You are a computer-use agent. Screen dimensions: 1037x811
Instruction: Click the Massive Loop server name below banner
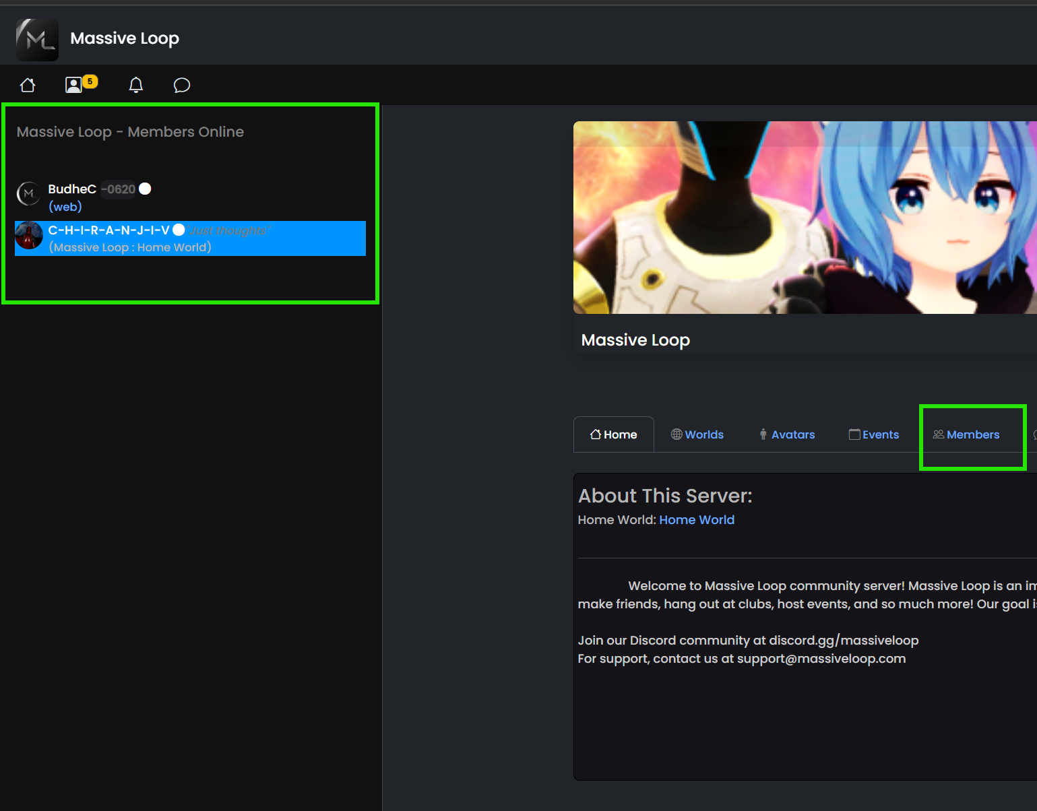pos(635,340)
